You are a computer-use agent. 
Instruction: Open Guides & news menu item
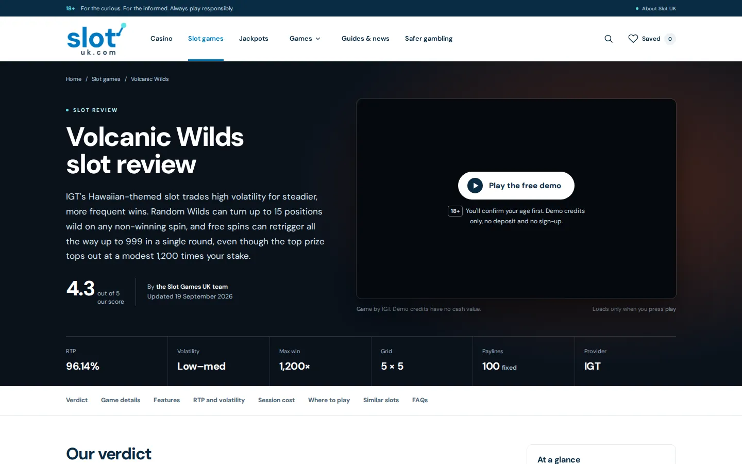click(x=365, y=39)
